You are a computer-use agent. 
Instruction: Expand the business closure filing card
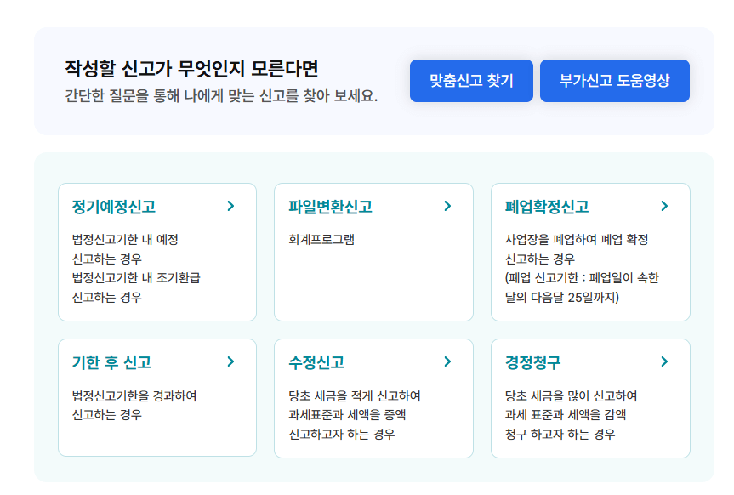pyautogui.click(x=589, y=251)
